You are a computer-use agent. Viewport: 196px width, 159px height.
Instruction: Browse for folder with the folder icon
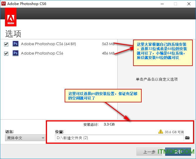point(187,138)
